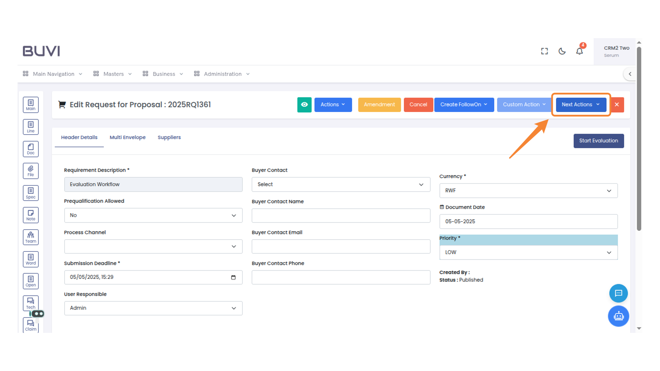Open the Note sidebar icon

(x=31, y=215)
